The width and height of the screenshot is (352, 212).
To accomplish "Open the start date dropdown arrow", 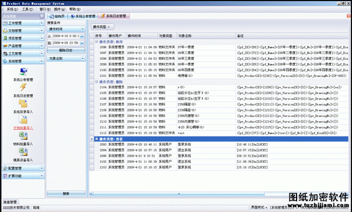I will click(x=82, y=36).
